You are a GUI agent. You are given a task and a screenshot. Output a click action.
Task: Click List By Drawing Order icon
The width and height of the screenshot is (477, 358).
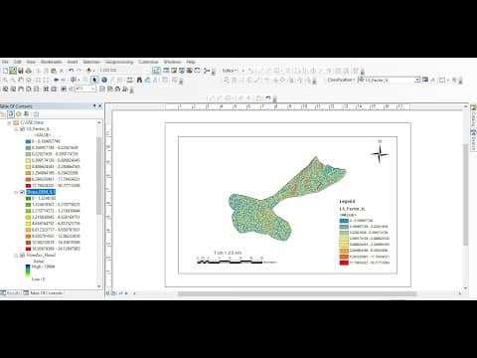click(3, 114)
